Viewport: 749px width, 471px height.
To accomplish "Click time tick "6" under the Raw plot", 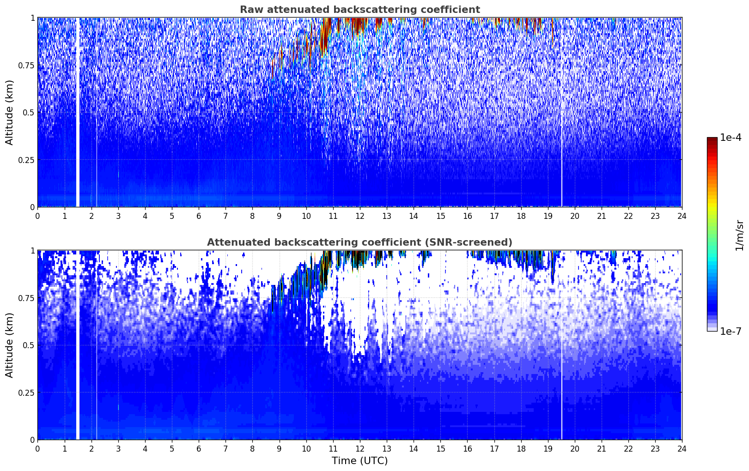I will [199, 216].
